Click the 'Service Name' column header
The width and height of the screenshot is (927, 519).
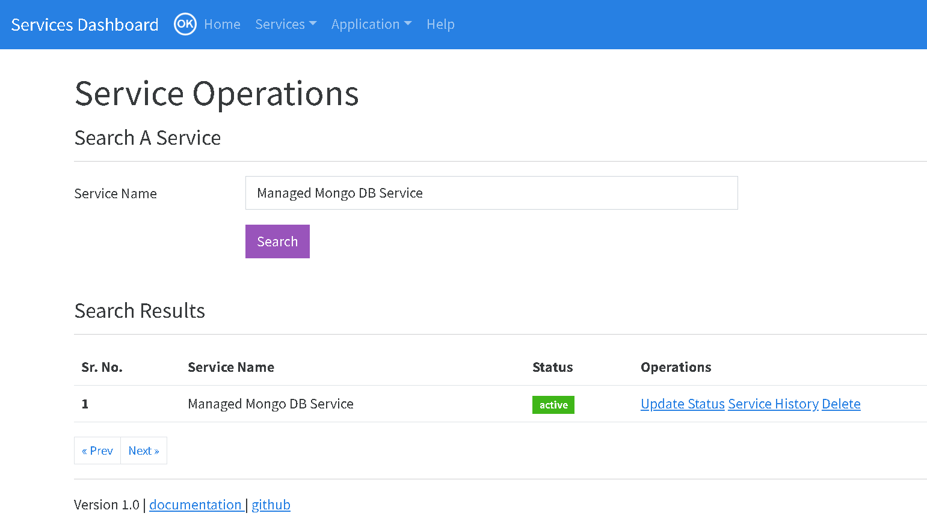[x=231, y=367]
